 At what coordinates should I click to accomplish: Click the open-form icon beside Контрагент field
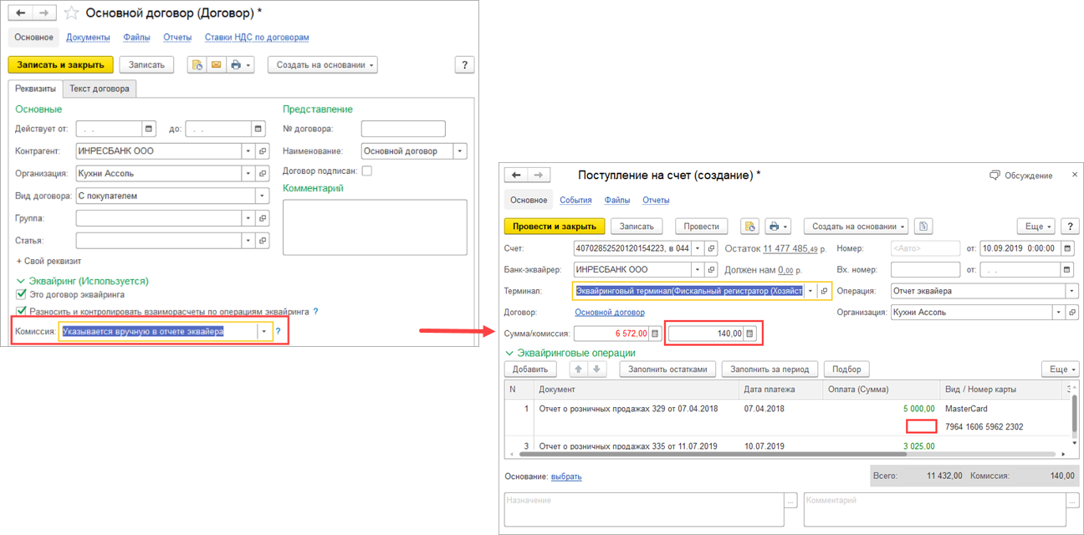263,151
